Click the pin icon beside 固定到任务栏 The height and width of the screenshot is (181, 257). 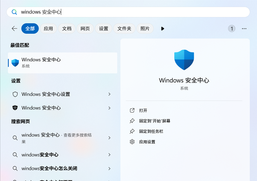point(132,131)
